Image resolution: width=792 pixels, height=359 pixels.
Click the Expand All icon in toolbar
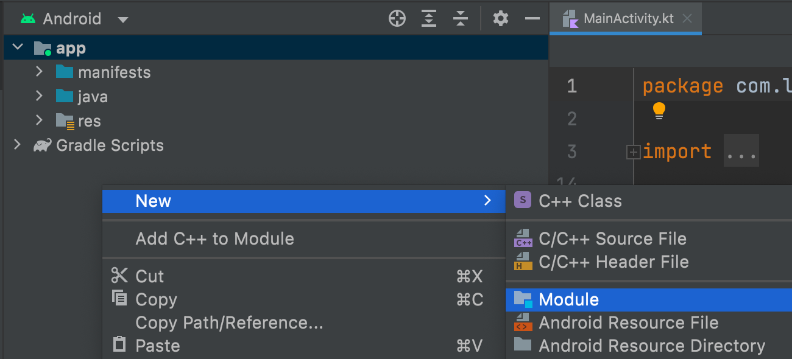(430, 19)
